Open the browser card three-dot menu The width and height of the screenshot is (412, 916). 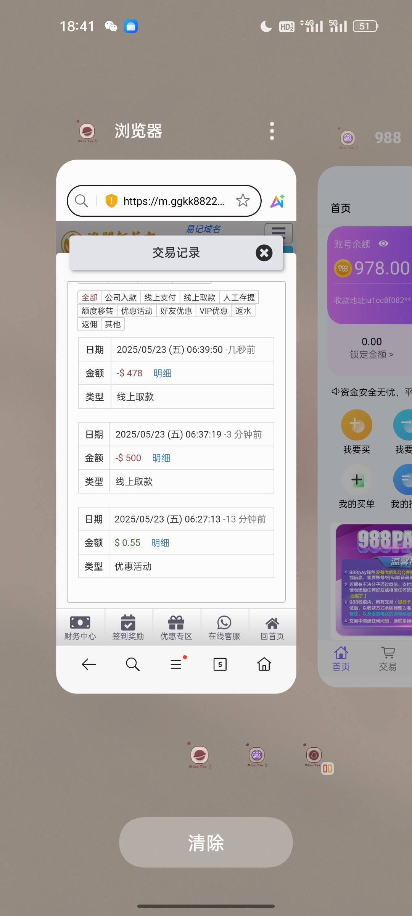(272, 131)
